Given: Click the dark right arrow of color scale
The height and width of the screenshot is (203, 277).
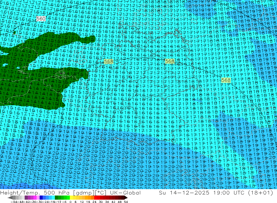Looking at the screenshot, I should pyautogui.click(x=126, y=198).
